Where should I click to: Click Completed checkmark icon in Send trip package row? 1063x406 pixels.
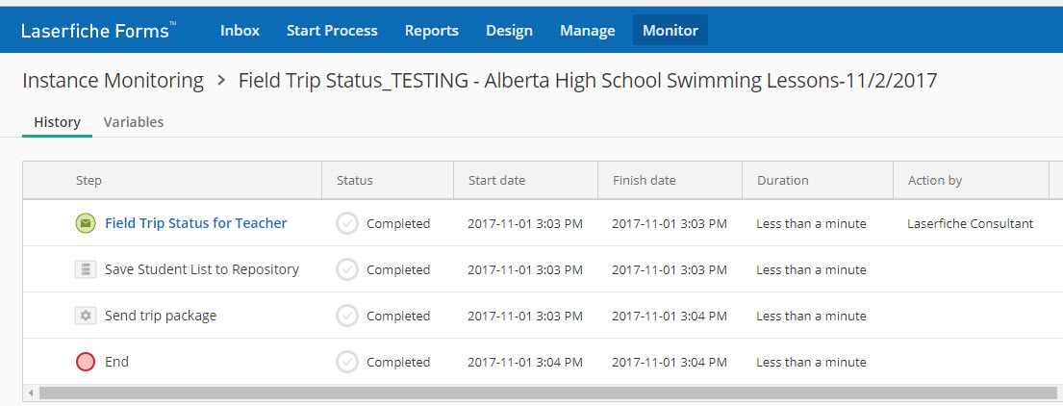pos(347,316)
